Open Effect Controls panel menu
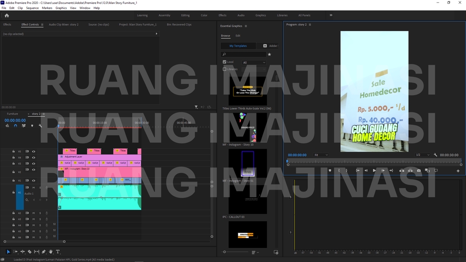Image resolution: width=466 pixels, height=262 pixels. coord(42,25)
